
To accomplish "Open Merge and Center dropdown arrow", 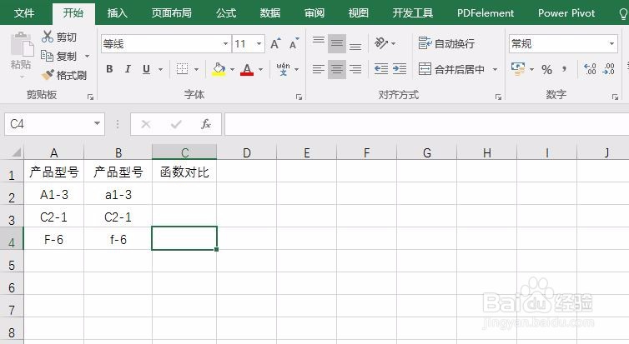I will (495, 69).
